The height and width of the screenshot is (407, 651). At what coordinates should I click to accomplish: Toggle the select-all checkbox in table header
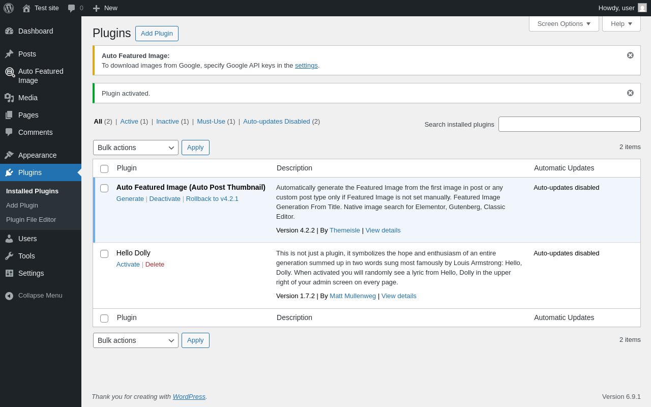tap(104, 169)
